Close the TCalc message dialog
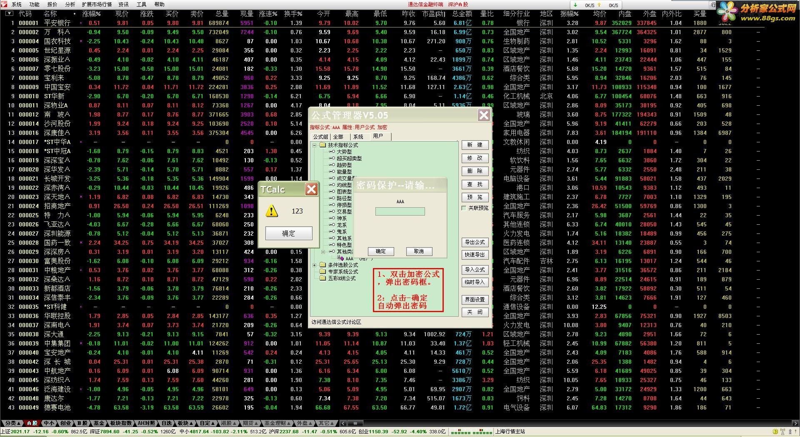 pos(311,190)
